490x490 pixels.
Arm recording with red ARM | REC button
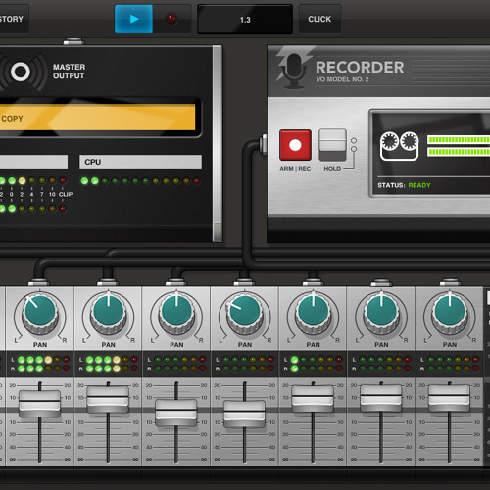[295, 145]
